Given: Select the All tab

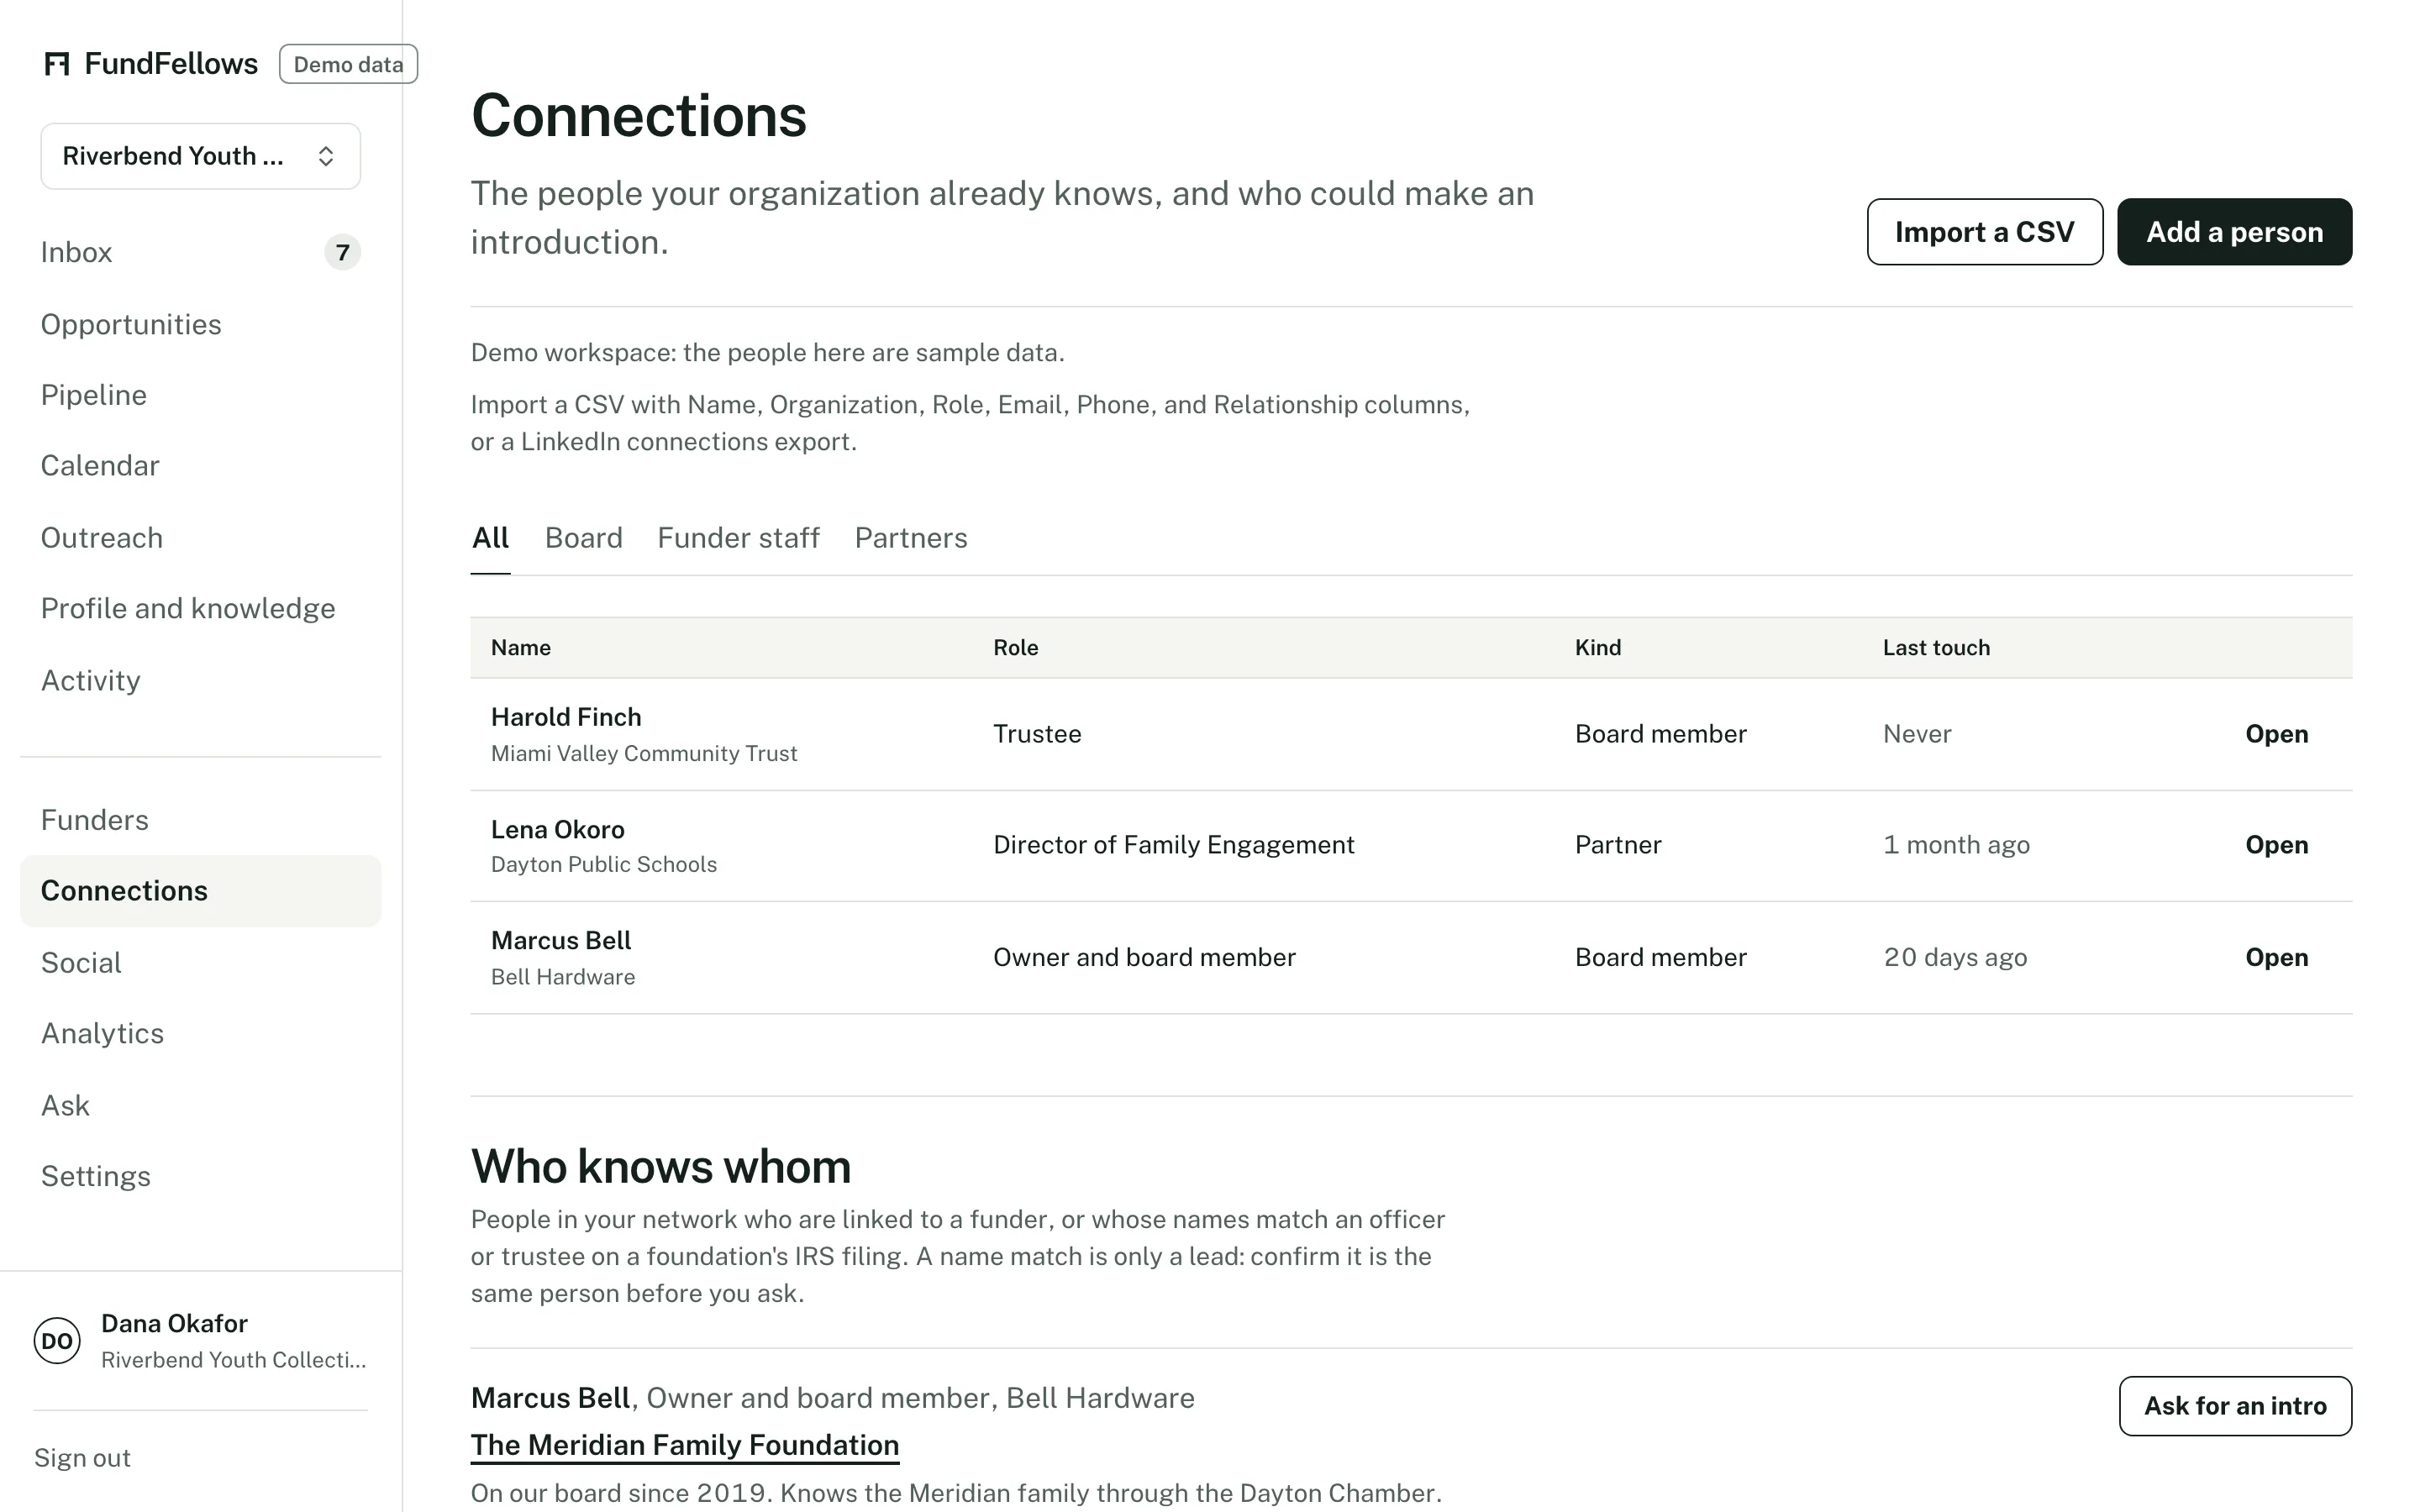Looking at the screenshot, I should point(490,538).
